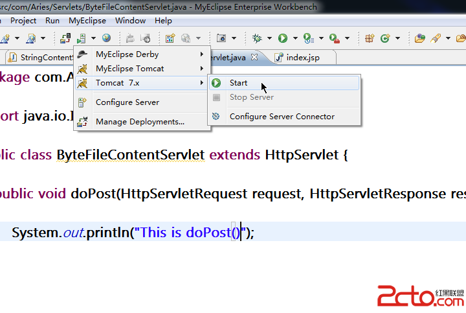
Task: Open the Help menu
Action: click(163, 21)
